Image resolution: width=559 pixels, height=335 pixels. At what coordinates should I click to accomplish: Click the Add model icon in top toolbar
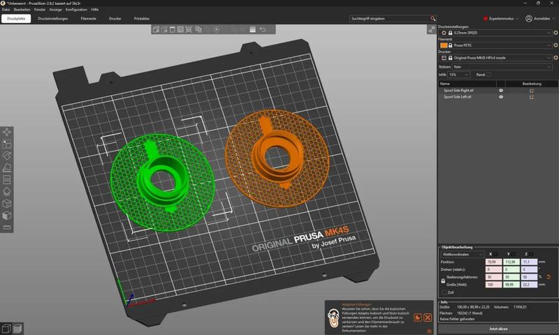click(x=156, y=29)
